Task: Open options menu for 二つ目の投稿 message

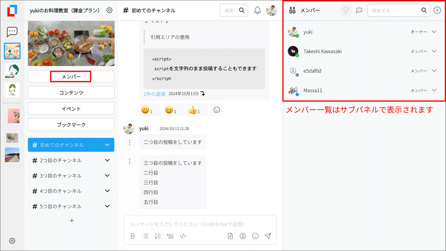Action: click(130, 142)
